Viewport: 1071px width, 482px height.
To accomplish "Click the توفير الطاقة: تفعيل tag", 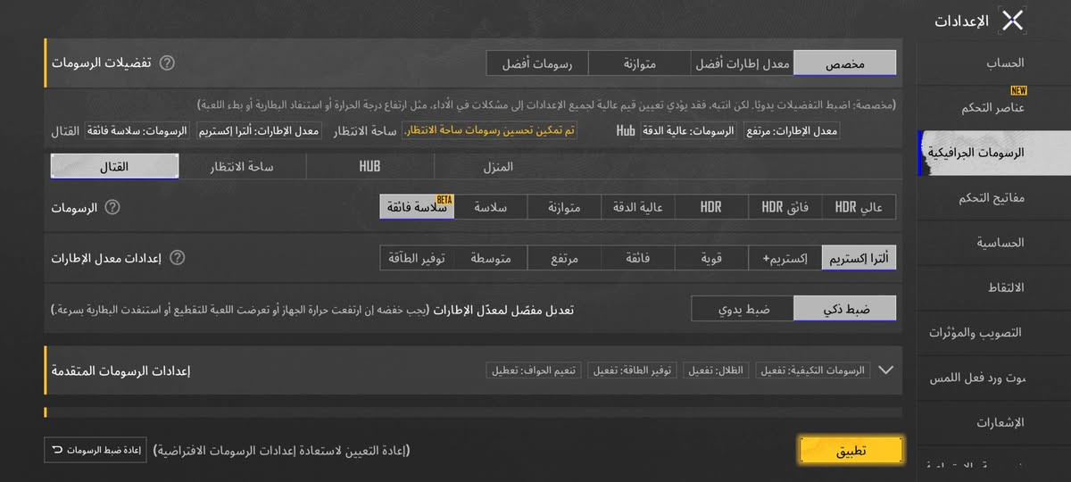I will click(x=632, y=370).
